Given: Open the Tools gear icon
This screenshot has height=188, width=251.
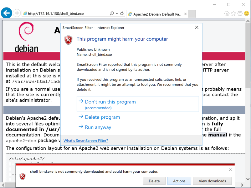Looking at the screenshot, I should [240, 13].
